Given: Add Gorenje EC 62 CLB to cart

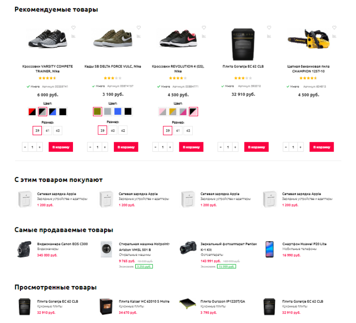Looking at the screenshot, I should [256, 147].
